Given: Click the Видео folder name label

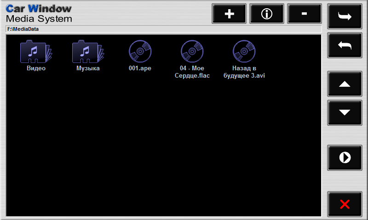Looking at the screenshot, I should (36, 68).
